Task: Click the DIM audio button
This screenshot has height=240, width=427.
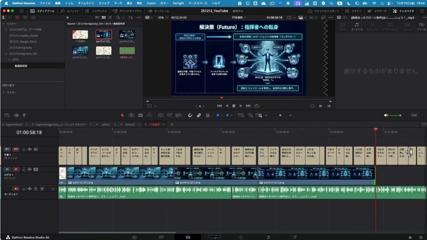Action: tap(414, 115)
